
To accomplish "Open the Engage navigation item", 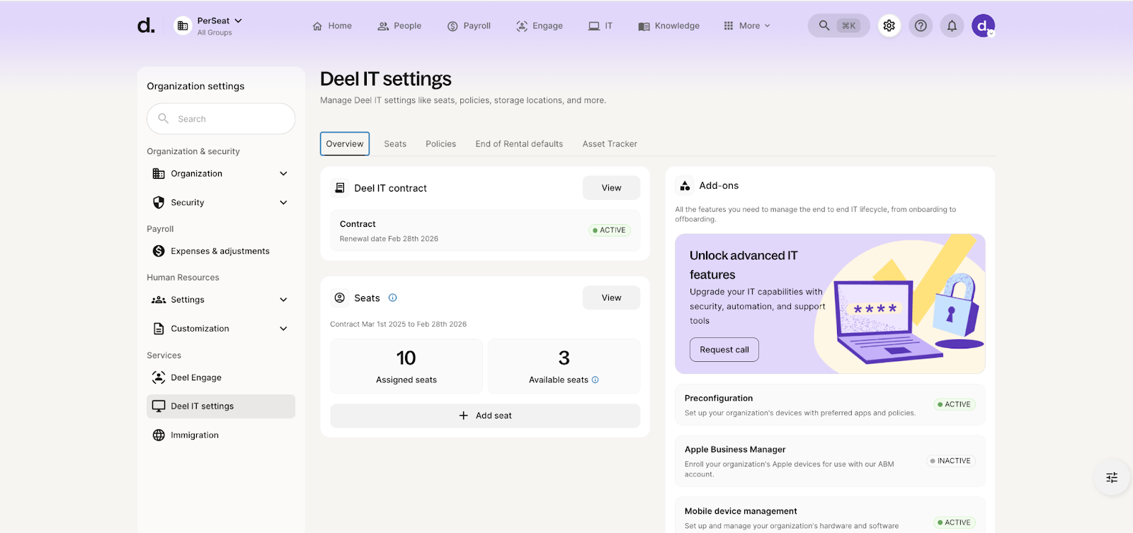I will 539,26.
